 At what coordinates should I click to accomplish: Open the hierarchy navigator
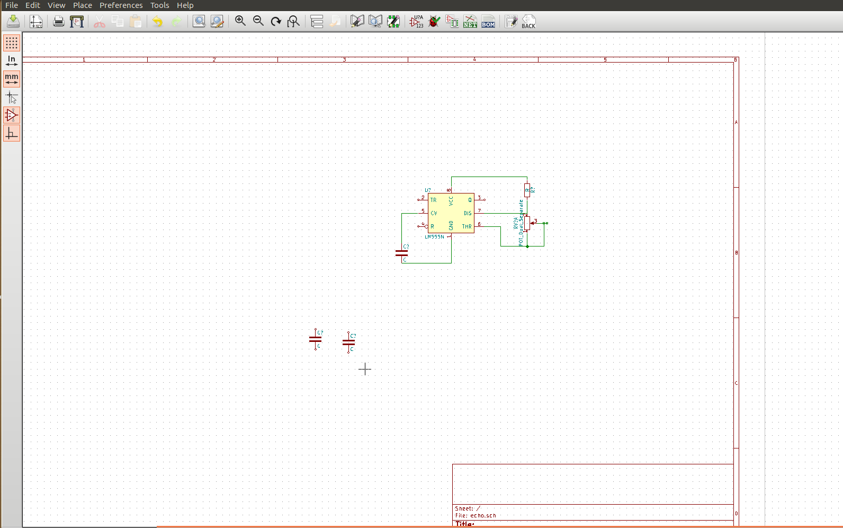pos(317,21)
